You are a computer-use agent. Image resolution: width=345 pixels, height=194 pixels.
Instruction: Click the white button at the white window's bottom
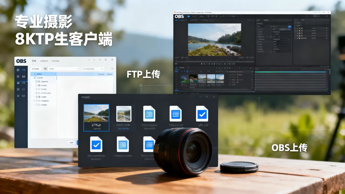coord(71,143)
